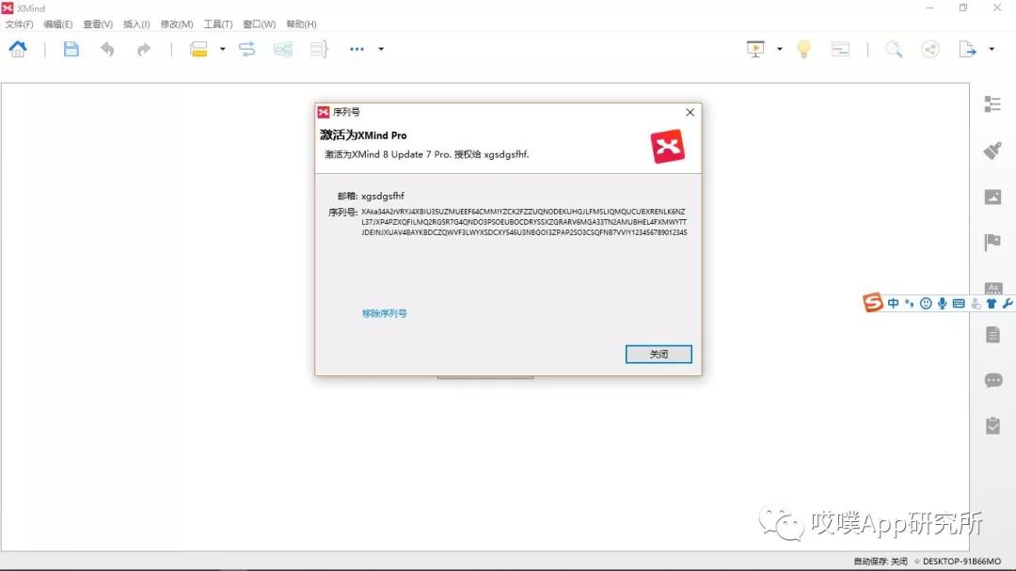Undo the last action

[x=107, y=49]
